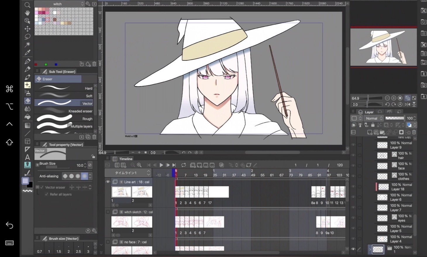Toggle visibility of folder layer 1

353,249
